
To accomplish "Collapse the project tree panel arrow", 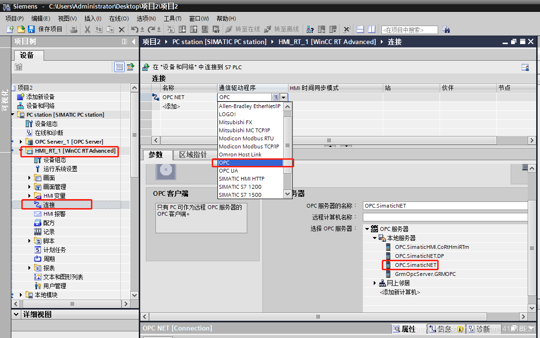I will pos(134,42).
